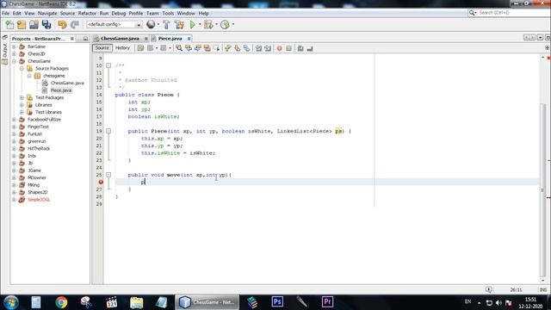This screenshot has height=310, width=551.
Task: Open the Refactor menu
Action: (x=87, y=13)
